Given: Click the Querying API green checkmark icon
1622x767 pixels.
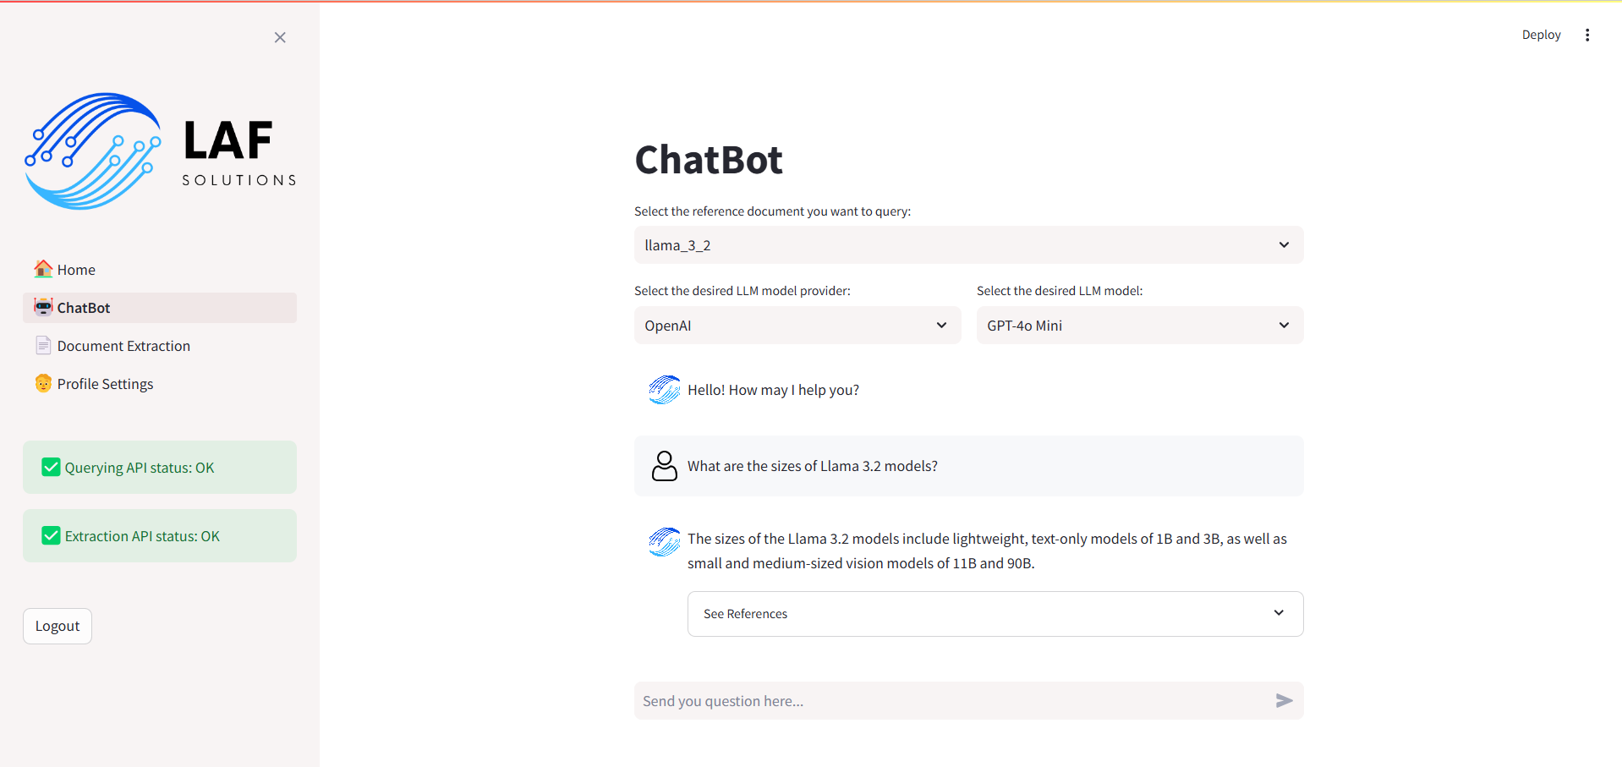Looking at the screenshot, I should pos(51,467).
